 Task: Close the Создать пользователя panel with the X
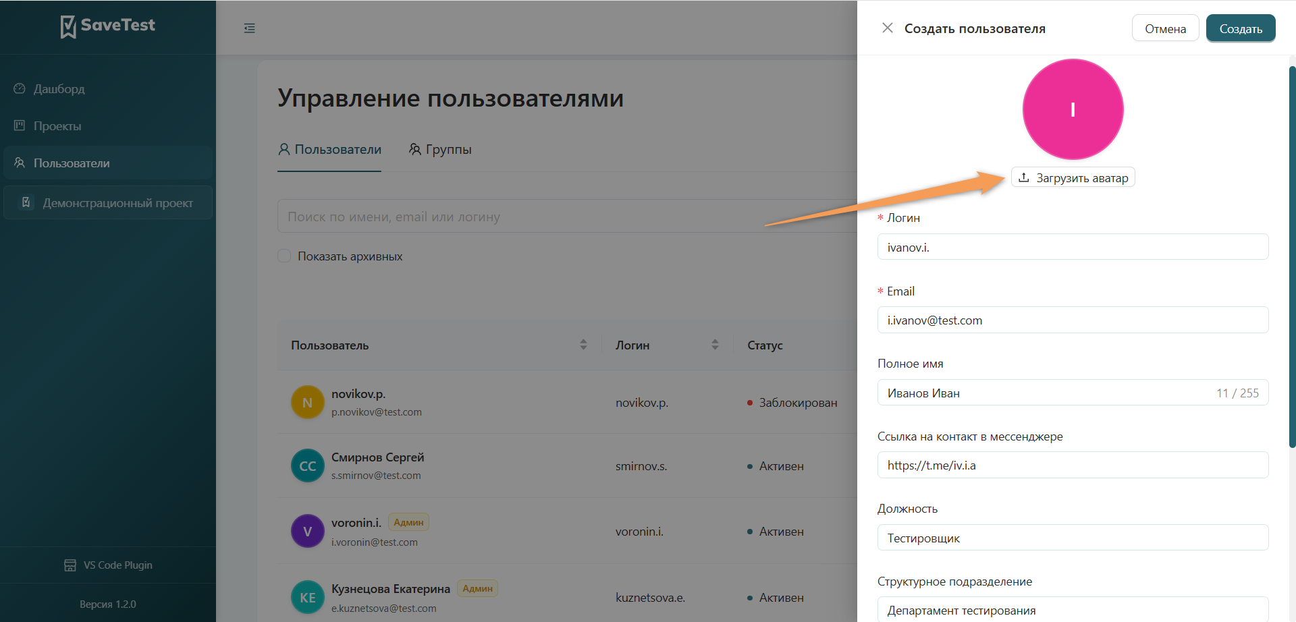tap(888, 28)
